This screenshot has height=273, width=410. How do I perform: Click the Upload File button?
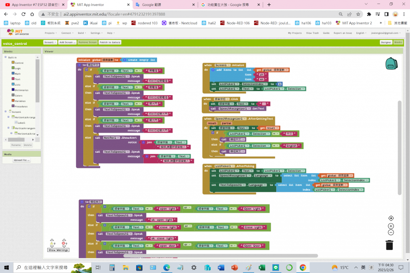click(x=22, y=160)
